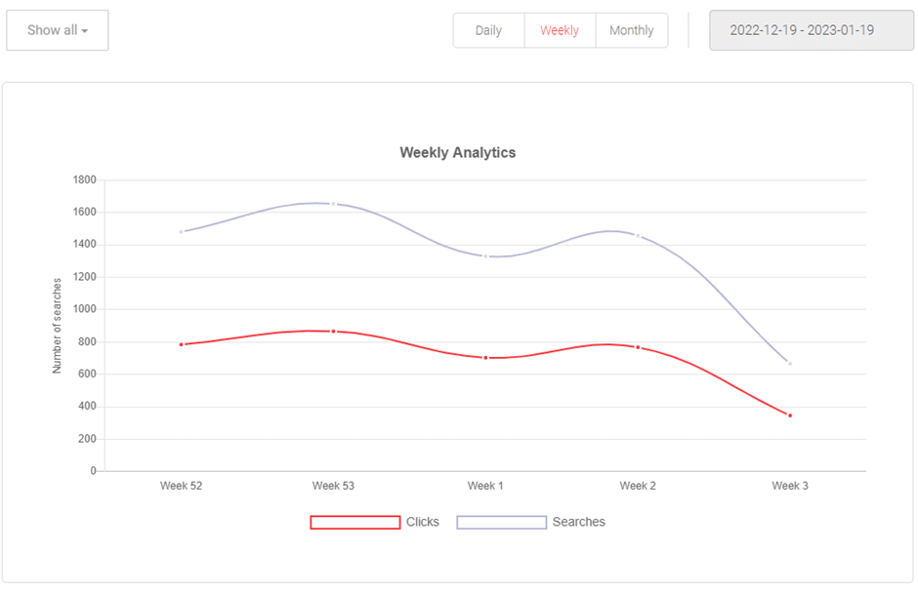Click the gray Searches legend swatch
Image resolution: width=918 pixels, height=591 pixels.
point(502,522)
